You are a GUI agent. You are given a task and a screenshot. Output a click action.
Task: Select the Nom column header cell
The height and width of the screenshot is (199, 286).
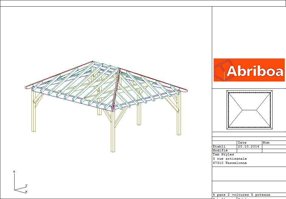[267, 142]
